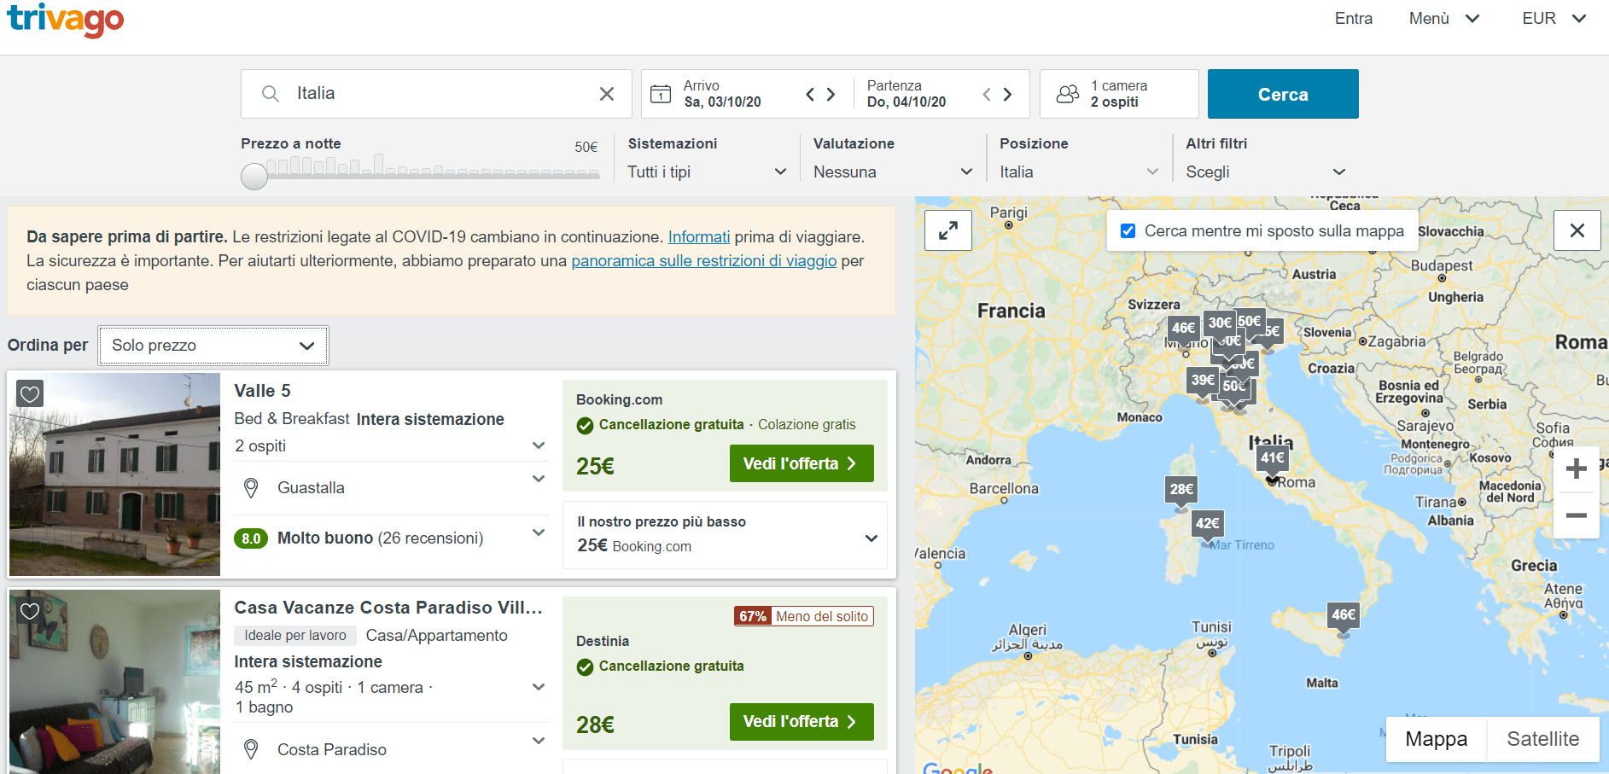Clear the Italia search text

coord(607,94)
